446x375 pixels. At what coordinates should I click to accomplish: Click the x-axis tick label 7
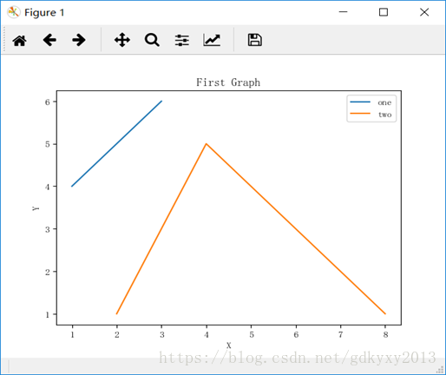coord(341,335)
